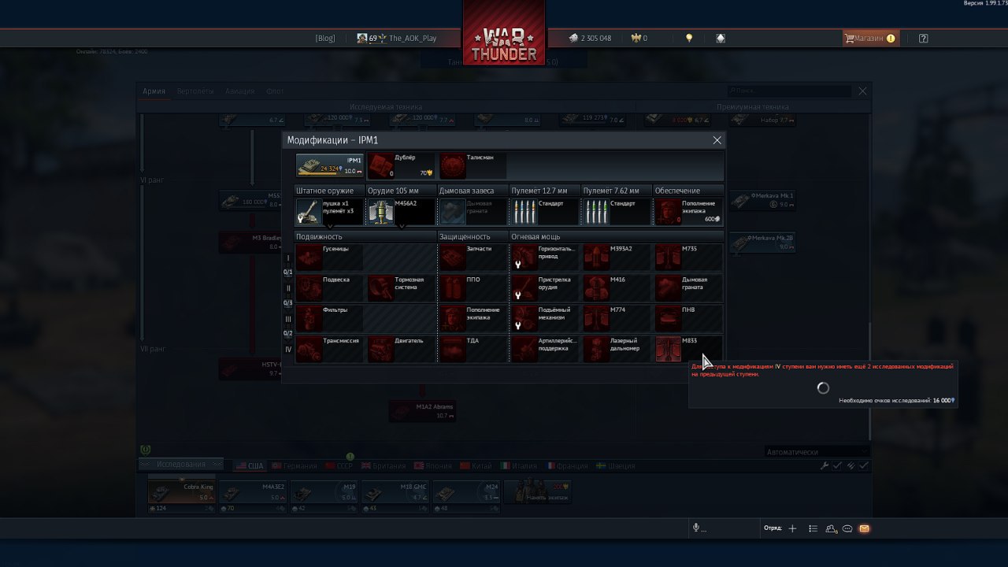1008x567 pixels.
Task: Open the Магазин shop button
Action: (x=870, y=38)
